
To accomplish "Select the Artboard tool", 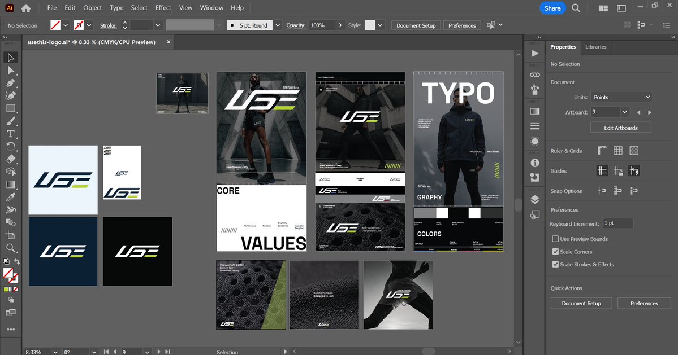I will coord(11,235).
